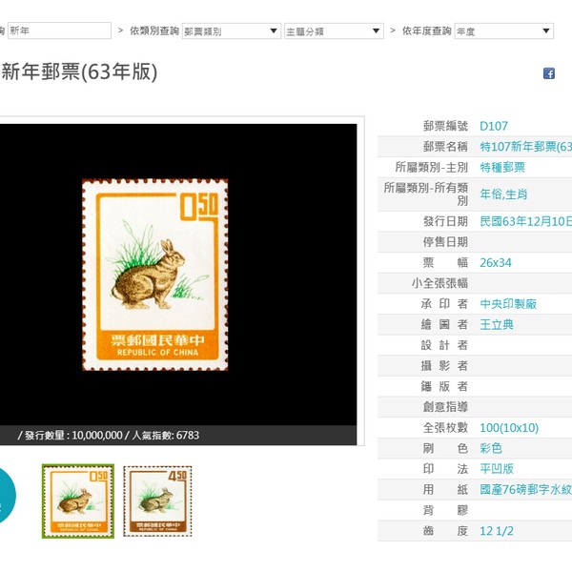Viewport: 572px width, 572px height.
Task: Click the 國產76磅郵字水紋 paper value
Action: pyautogui.click(x=525, y=490)
